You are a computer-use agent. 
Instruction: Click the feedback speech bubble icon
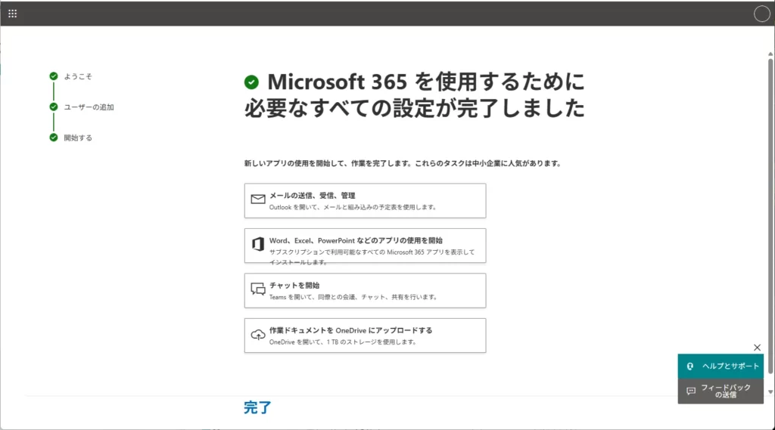(691, 391)
